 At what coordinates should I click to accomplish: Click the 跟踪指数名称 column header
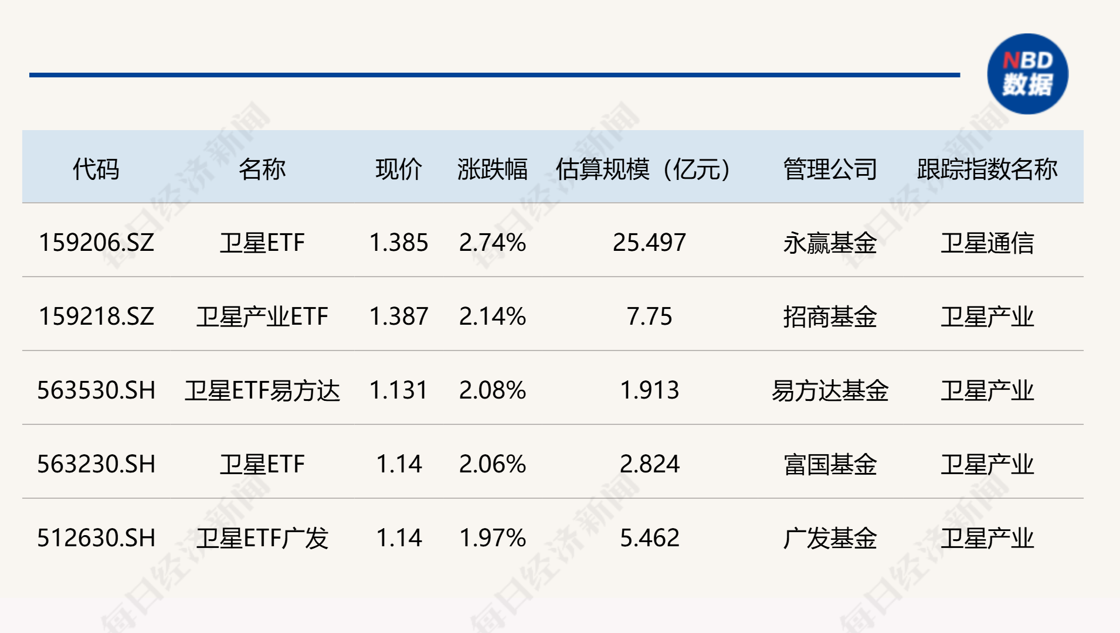[987, 169]
